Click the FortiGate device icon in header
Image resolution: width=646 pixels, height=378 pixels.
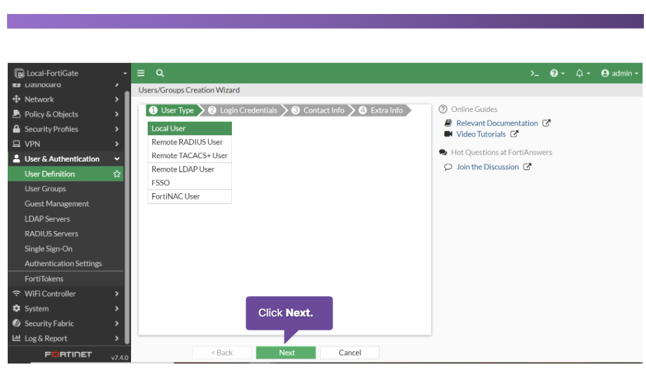pos(20,73)
